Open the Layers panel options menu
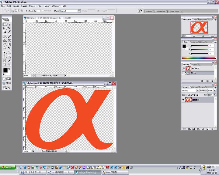The image size is (219, 175). click(x=215, y=87)
